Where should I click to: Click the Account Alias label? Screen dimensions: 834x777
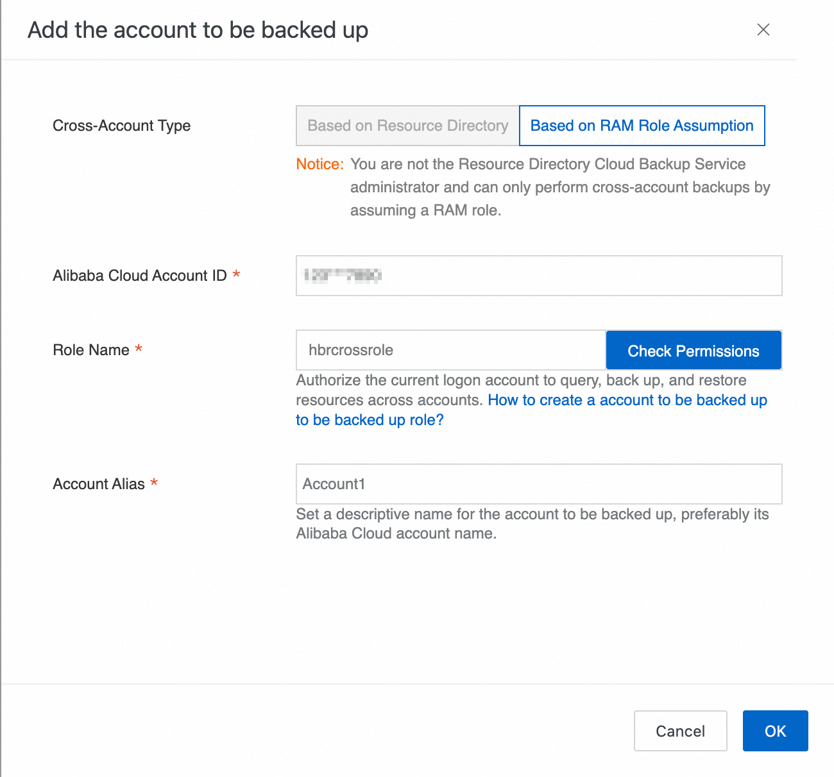pos(99,484)
